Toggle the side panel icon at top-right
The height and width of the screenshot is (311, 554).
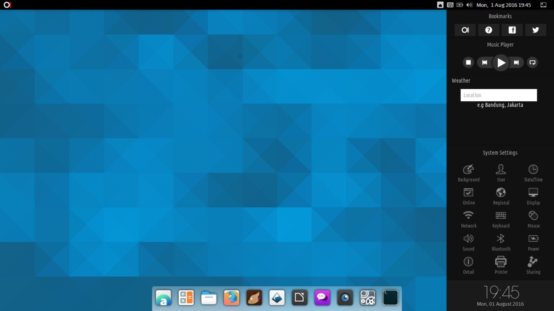pyautogui.click(x=543, y=5)
